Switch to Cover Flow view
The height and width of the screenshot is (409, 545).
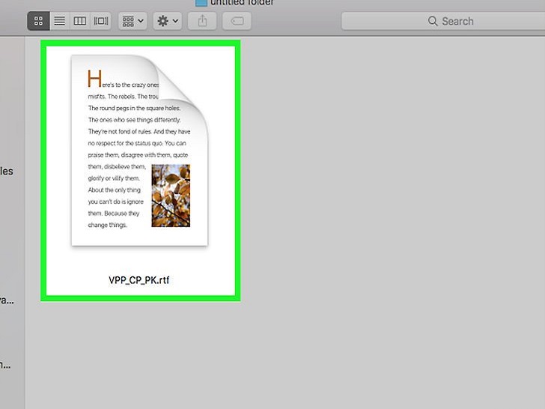tap(100, 21)
